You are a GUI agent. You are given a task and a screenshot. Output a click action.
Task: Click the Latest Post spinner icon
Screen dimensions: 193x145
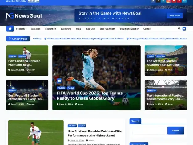point(10,39)
